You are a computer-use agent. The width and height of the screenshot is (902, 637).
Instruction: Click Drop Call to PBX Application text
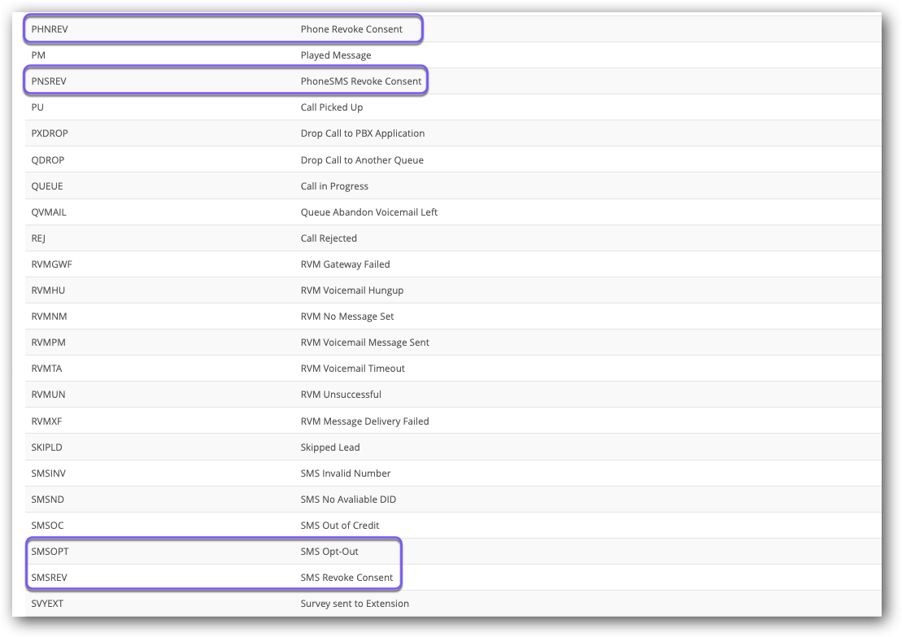[x=363, y=133]
